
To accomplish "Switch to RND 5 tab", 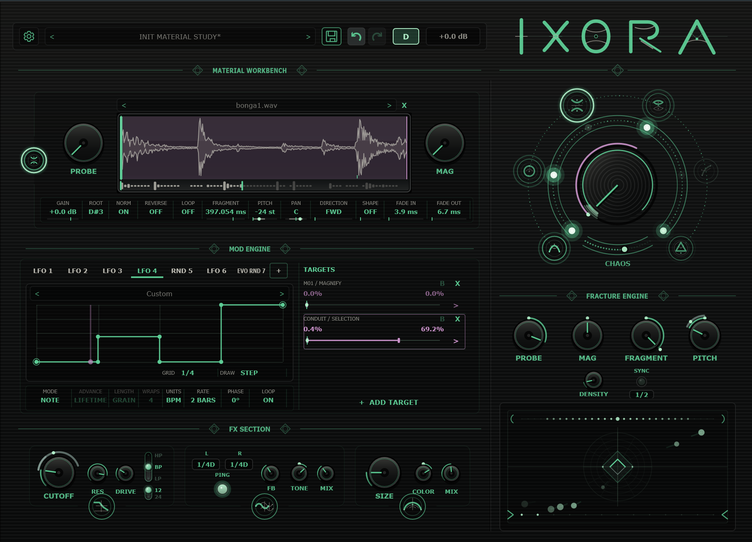I will coord(182,271).
